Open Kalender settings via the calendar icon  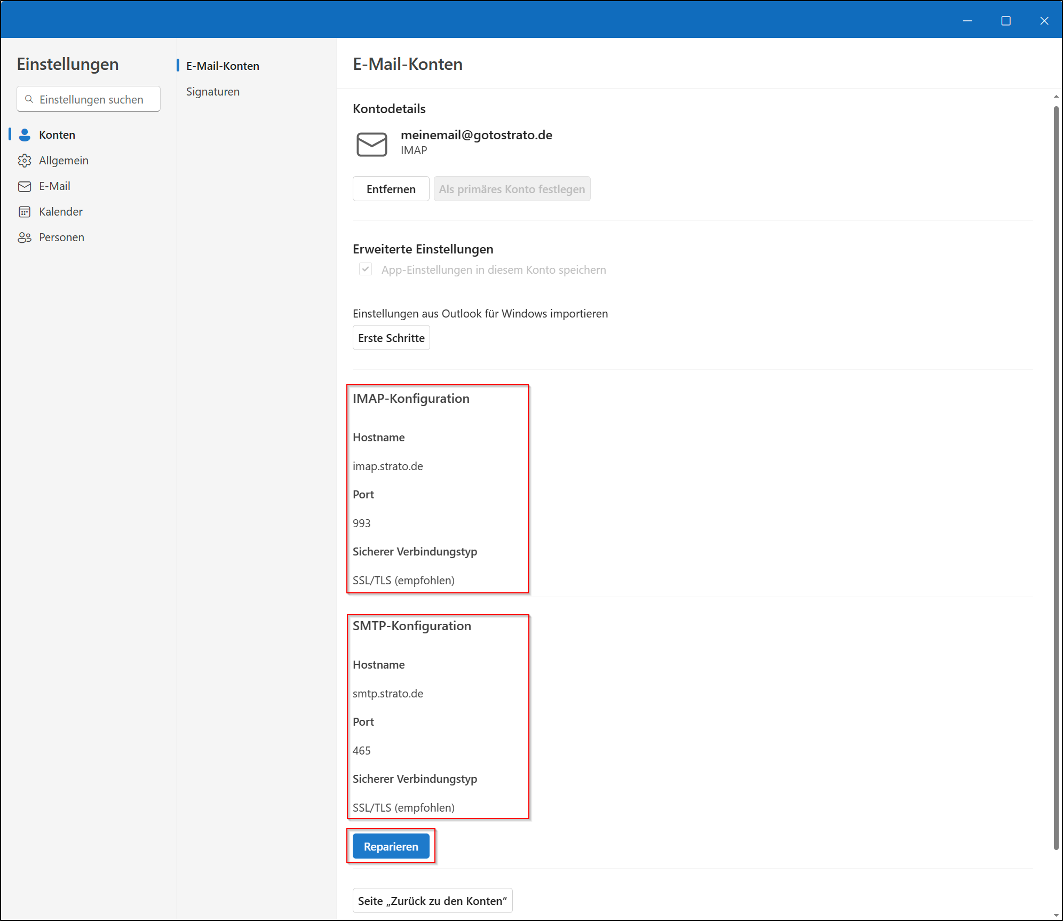coord(25,211)
